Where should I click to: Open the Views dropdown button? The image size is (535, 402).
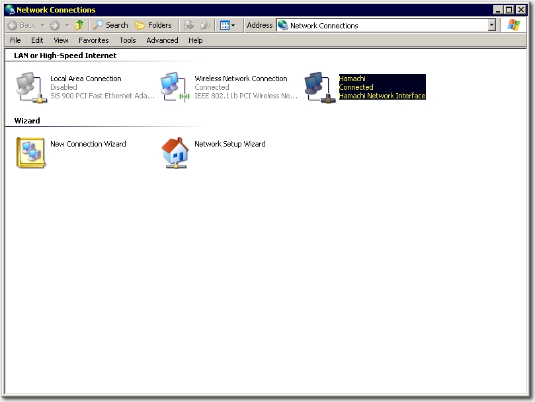[x=227, y=25]
